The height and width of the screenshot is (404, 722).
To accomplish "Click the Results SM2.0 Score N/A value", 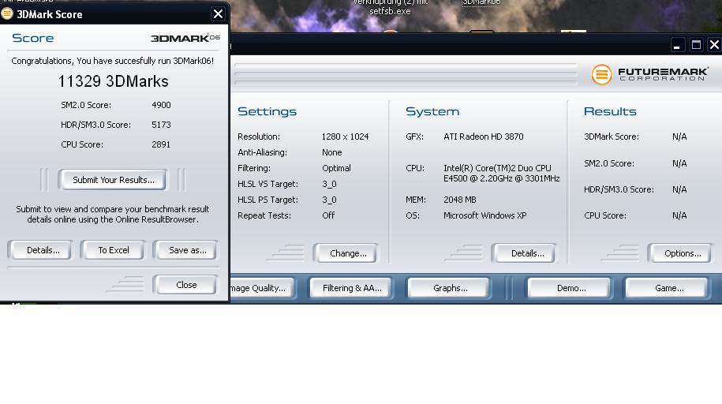I will pyautogui.click(x=679, y=163).
